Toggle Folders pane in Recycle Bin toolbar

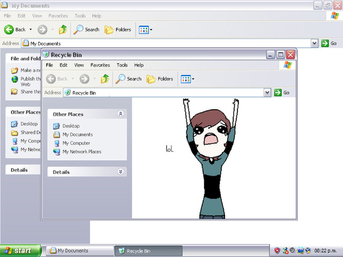160,79
